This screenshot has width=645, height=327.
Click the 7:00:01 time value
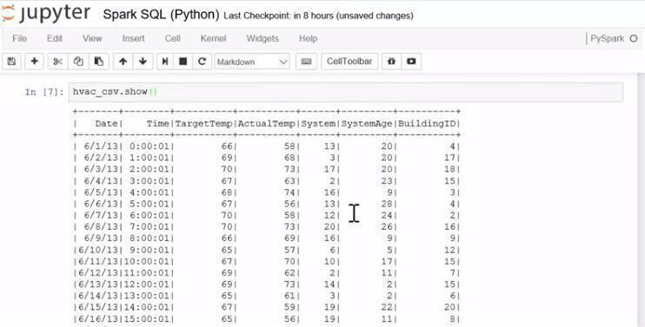(x=150, y=227)
